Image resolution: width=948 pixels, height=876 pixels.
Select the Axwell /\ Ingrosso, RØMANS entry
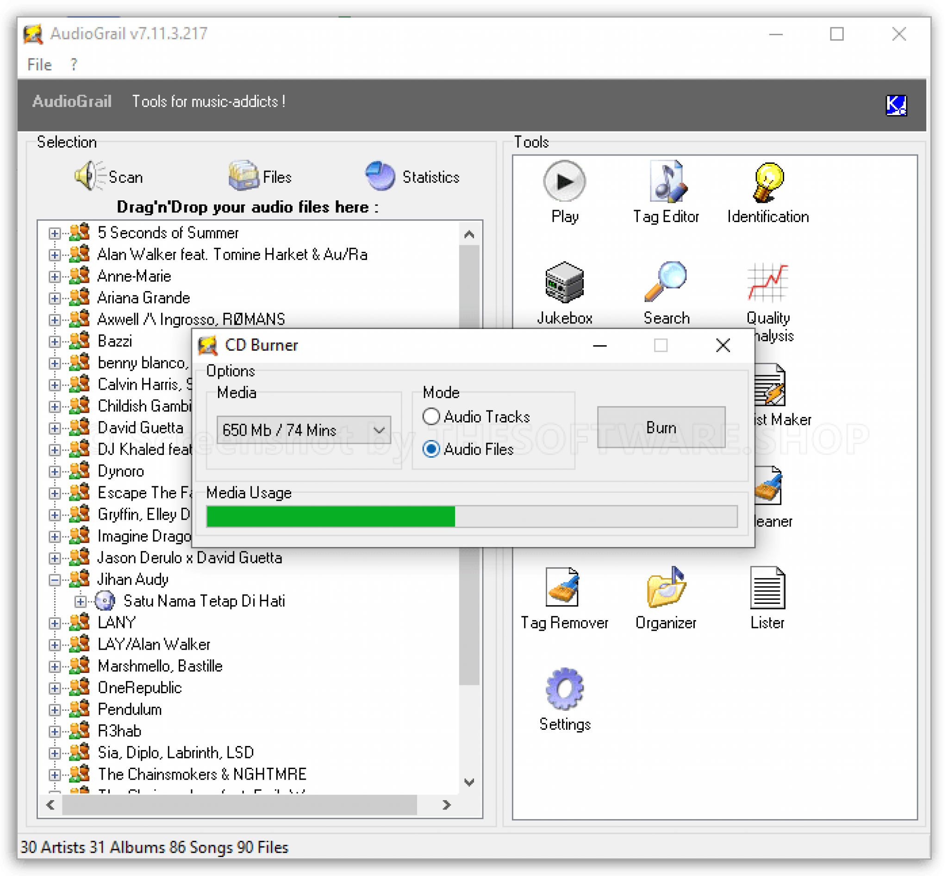191,319
